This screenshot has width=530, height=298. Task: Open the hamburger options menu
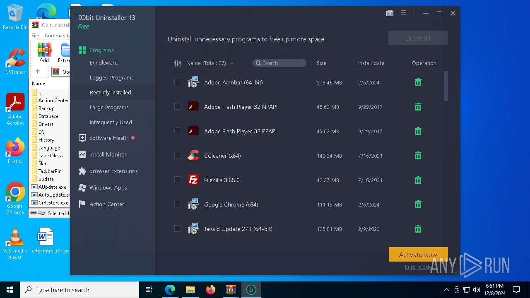tap(403, 13)
